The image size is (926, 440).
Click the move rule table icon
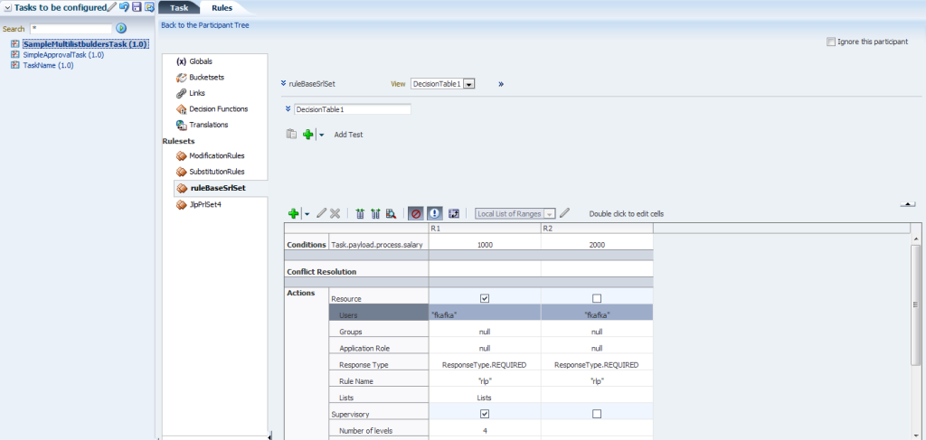point(454,213)
